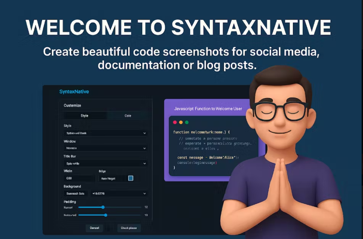363x239 pixels.
Task: Open the Window dropdown
Action: [x=105, y=148]
